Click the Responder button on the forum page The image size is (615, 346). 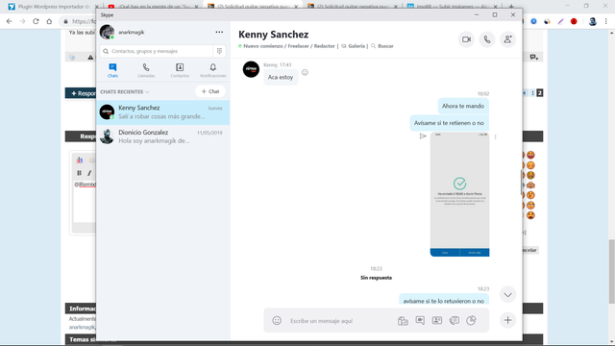[x=81, y=93]
